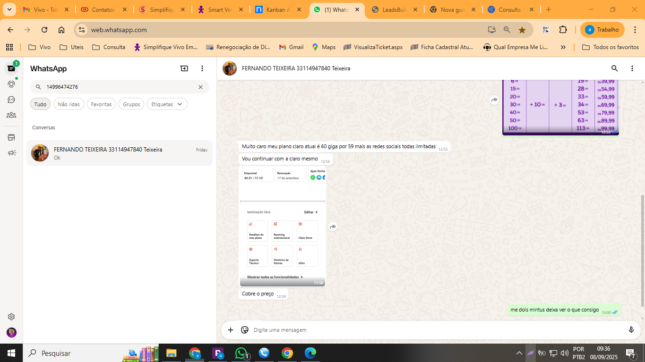The image size is (645, 362).
Task: Start a new chat with plus icon
Action: pos(184,68)
